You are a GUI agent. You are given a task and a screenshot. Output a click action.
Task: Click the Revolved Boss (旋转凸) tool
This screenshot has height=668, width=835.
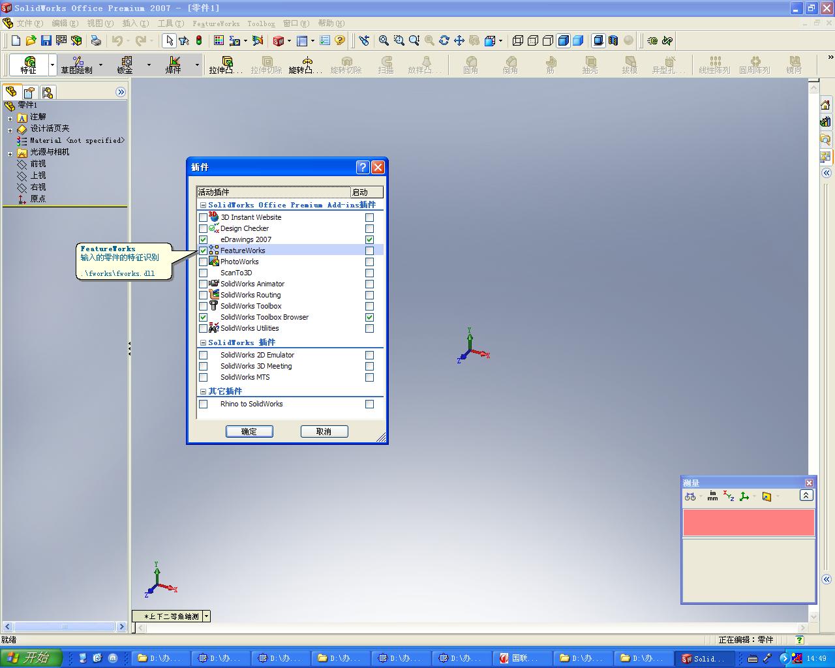coord(305,65)
